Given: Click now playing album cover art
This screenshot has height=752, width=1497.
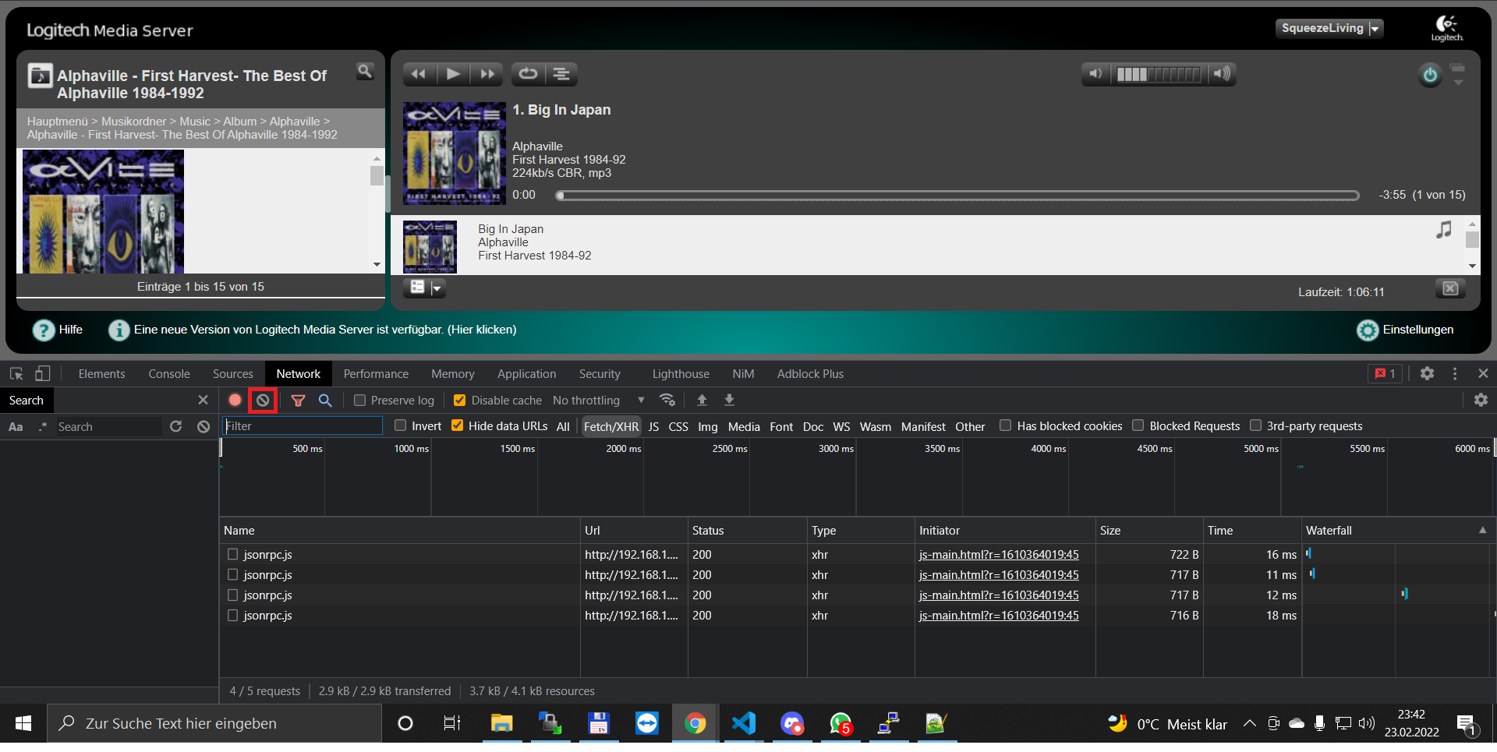Looking at the screenshot, I should click(455, 154).
